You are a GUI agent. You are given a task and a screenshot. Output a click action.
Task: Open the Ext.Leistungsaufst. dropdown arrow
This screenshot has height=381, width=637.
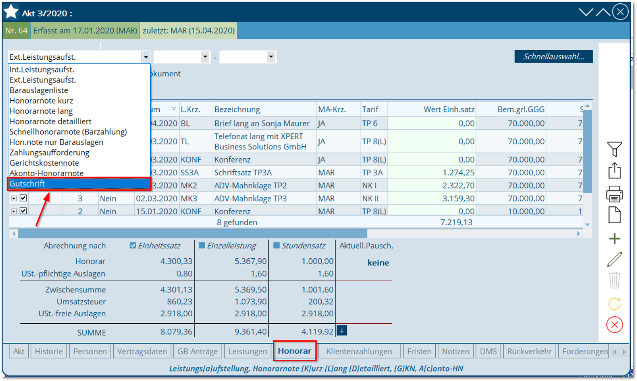point(146,57)
